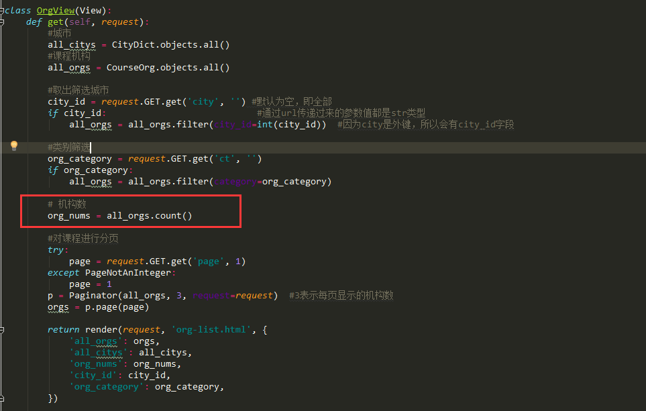Click the #对课程进行分页 comment
The image size is (646, 411).
pyautogui.click(x=83, y=239)
